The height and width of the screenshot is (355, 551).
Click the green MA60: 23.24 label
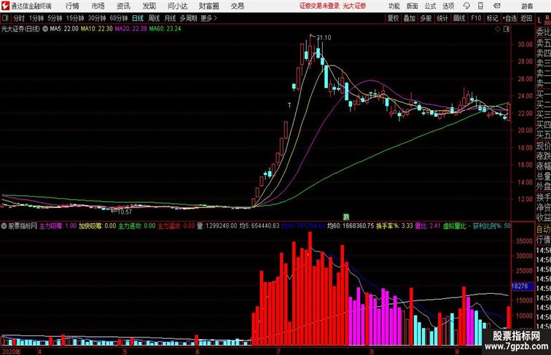[x=165, y=29]
